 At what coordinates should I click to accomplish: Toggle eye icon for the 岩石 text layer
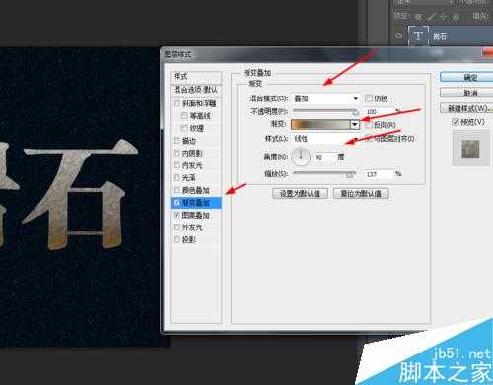pyautogui.click(x=399, y=36)
